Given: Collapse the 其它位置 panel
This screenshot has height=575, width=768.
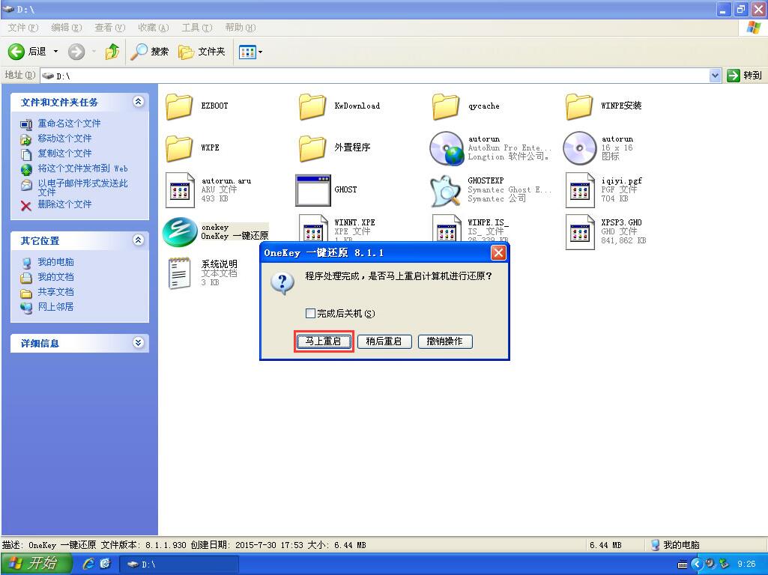Looking at the screenshot, I should click(x=138, y=240).
